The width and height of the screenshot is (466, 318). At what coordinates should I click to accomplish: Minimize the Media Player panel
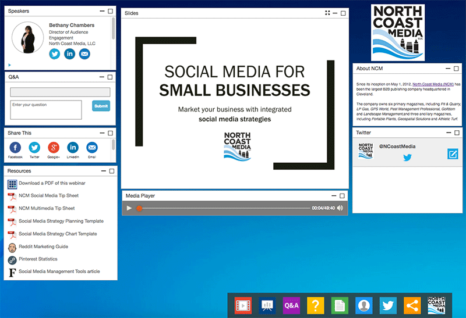pyautogui.click(x=334, y=196)
